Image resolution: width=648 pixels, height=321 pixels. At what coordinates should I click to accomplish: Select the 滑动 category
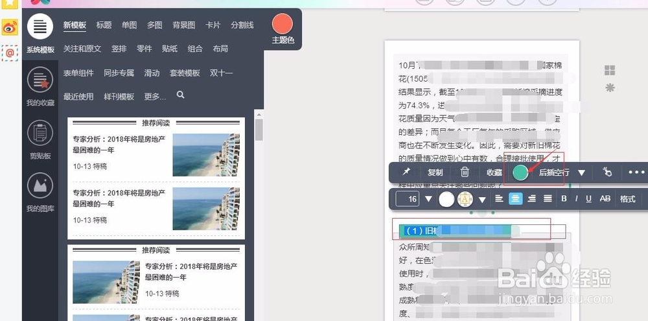click(x=152, y=73)
